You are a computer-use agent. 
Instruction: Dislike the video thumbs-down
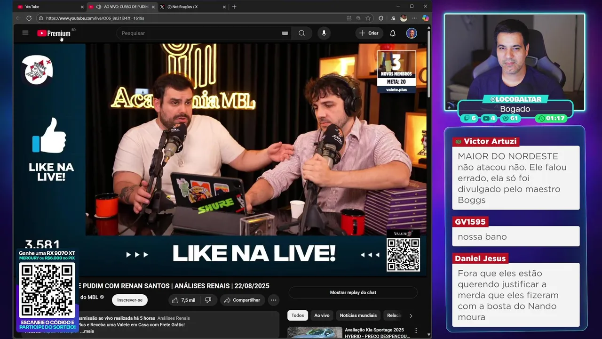tap(208, 300)
